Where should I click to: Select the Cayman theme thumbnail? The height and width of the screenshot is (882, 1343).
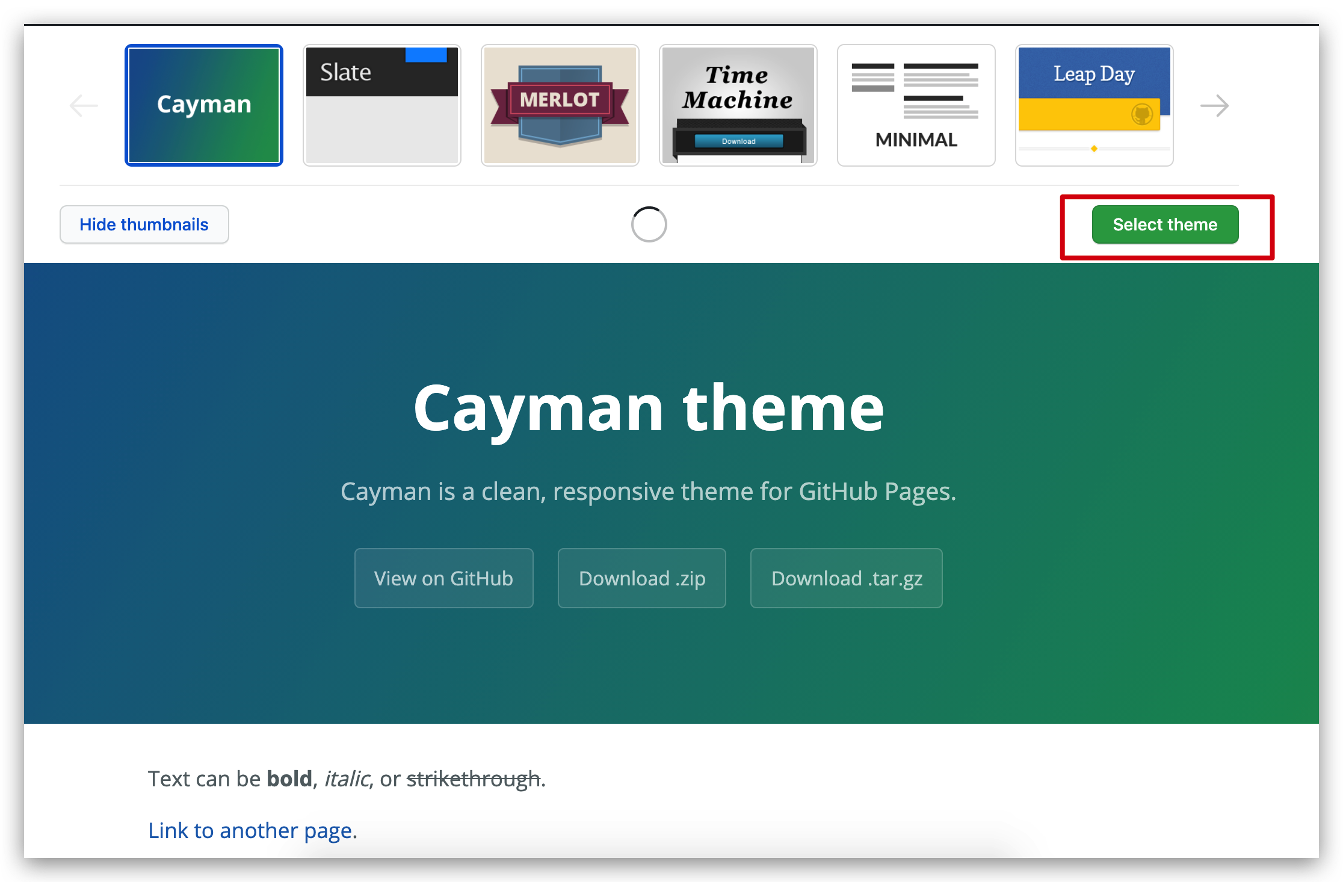pyautogui.click(x=204, y=105)
